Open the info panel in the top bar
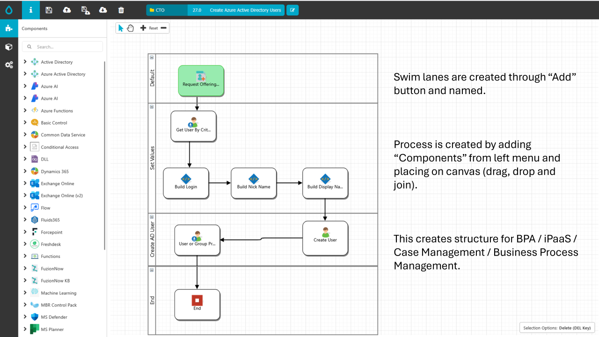 point(31,10)
